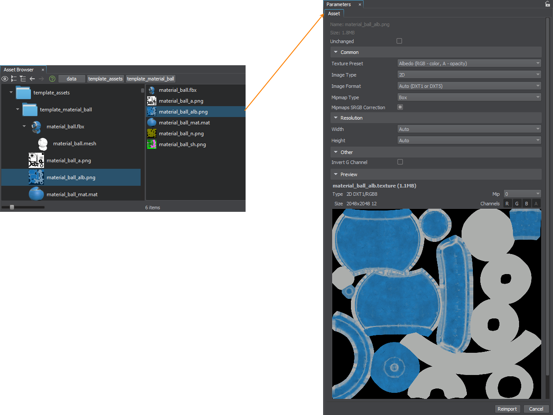Open the Mipmap Type dropdown

point(469,97)
